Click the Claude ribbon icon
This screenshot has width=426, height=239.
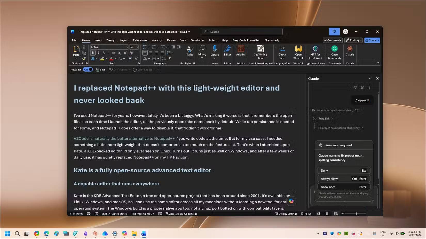(350, 51)
